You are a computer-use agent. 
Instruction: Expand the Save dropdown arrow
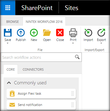(x=8, y=43)
